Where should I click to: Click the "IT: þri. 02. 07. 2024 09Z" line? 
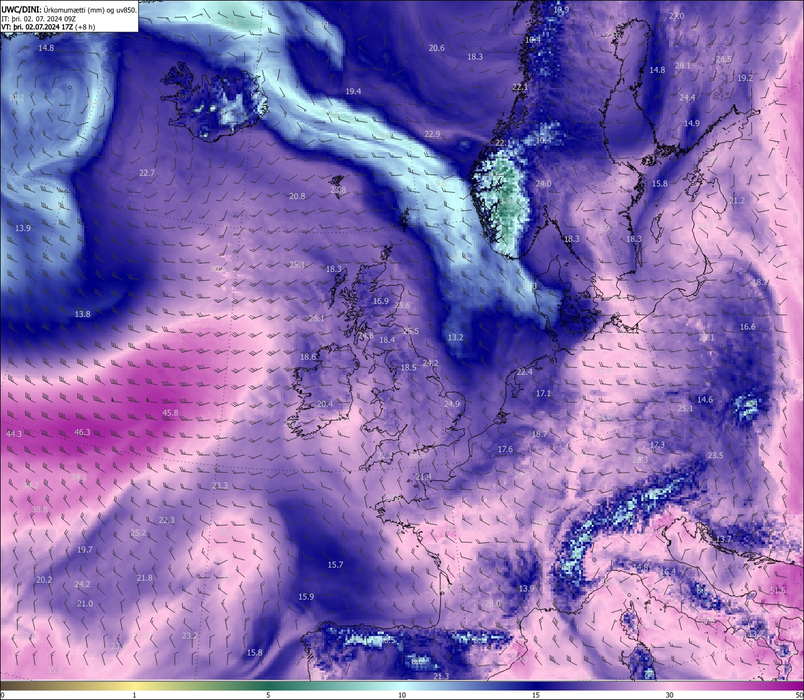(38, 19)
